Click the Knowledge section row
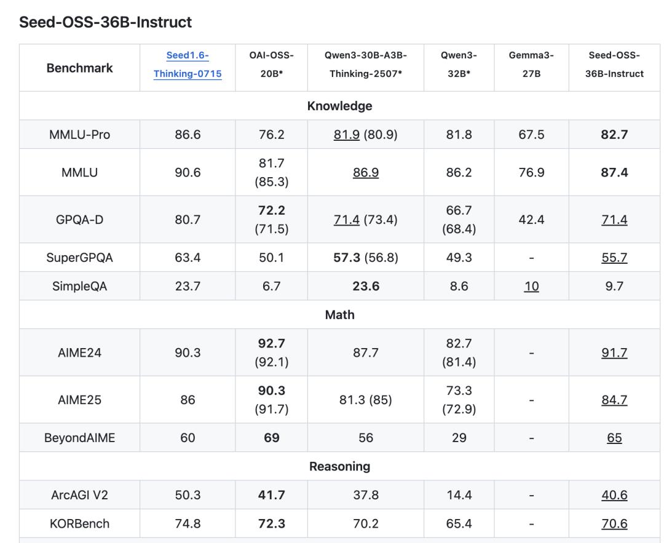 339,106
